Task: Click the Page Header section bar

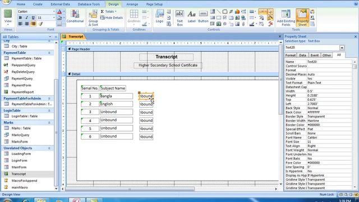Action: coord(172,49)
